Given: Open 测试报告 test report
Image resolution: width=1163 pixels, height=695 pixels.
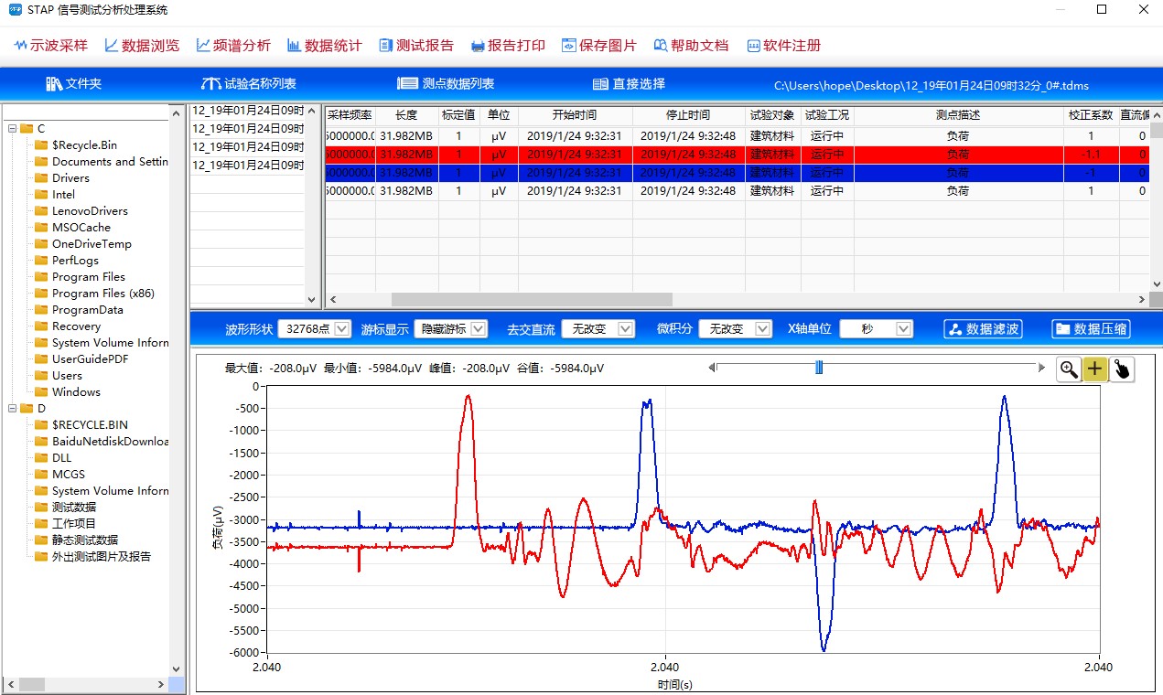Looking at the screenshot, I should pos(416,45).
